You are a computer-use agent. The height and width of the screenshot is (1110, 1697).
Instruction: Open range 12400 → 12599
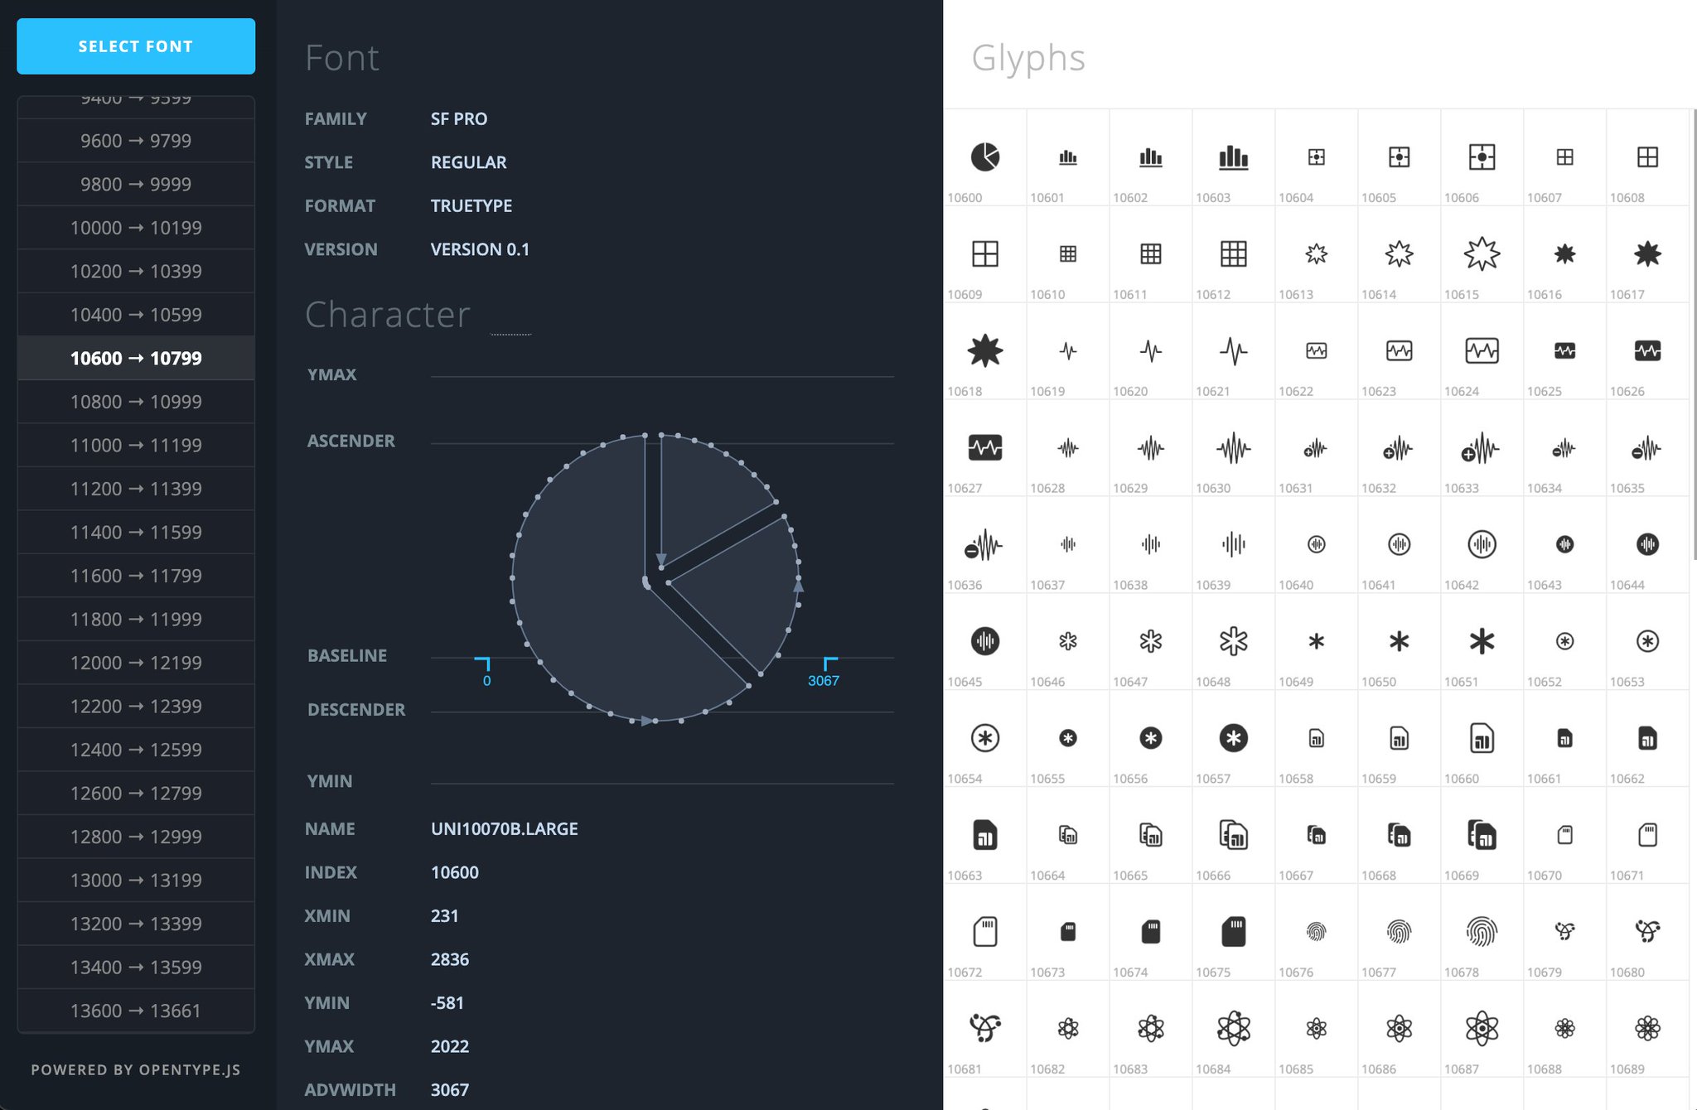pyautogui.click(x=136, y=750)
